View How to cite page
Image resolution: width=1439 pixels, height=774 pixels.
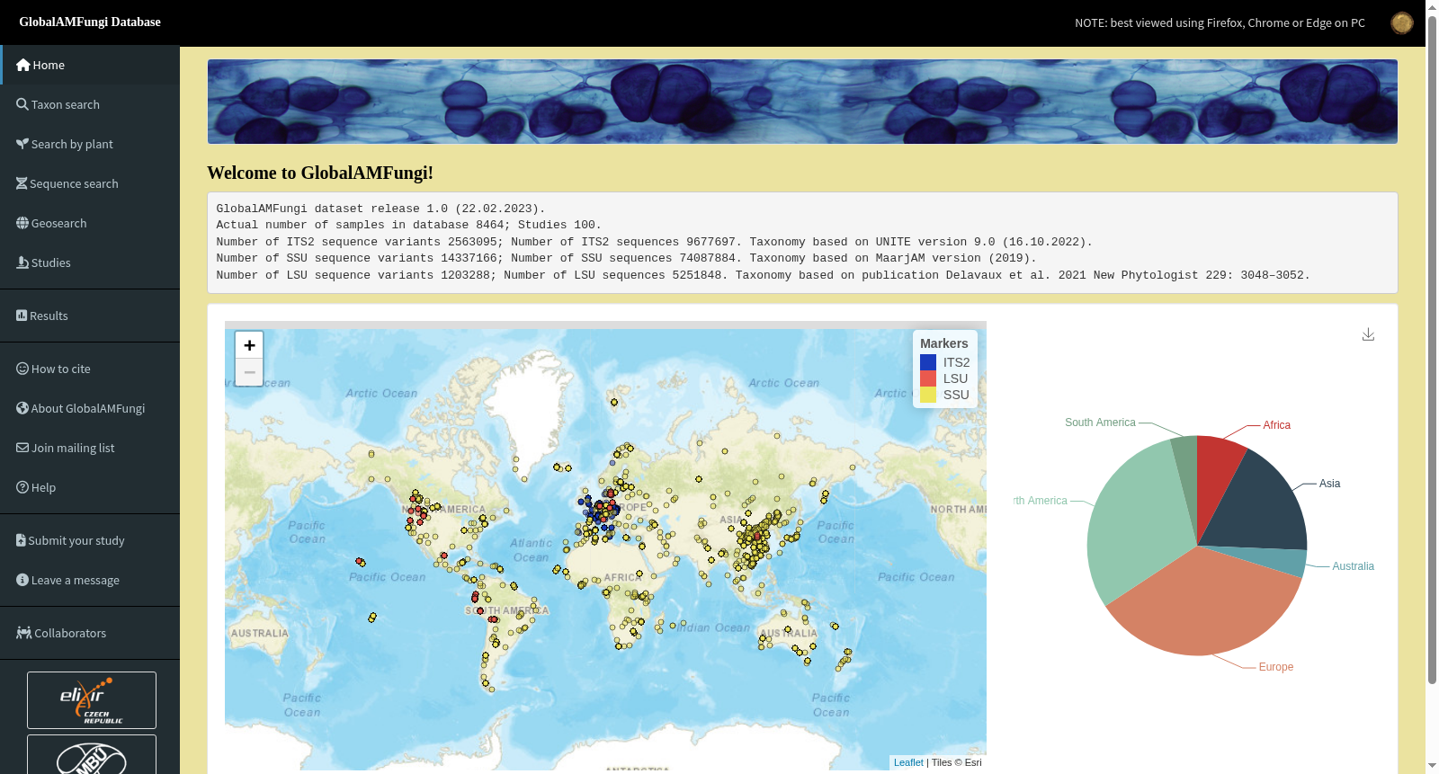click(x=90, y=369)
